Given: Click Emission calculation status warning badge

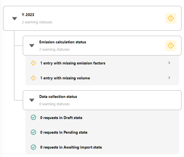Looking at the screenshot, I should coord(171,46).
